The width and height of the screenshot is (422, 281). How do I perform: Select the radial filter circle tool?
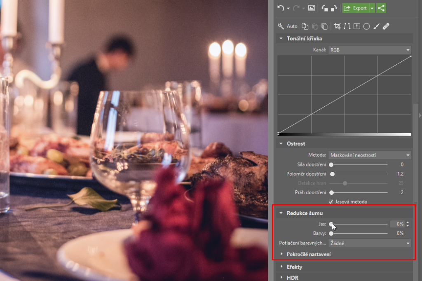366,26
